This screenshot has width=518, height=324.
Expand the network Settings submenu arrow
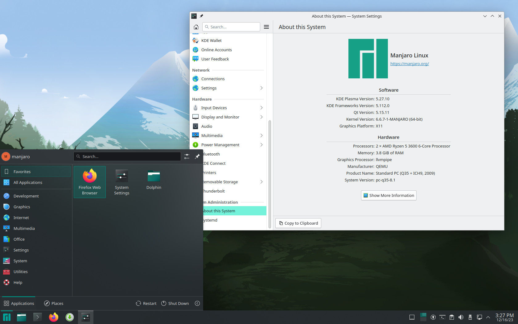click(x=261, y=88)
